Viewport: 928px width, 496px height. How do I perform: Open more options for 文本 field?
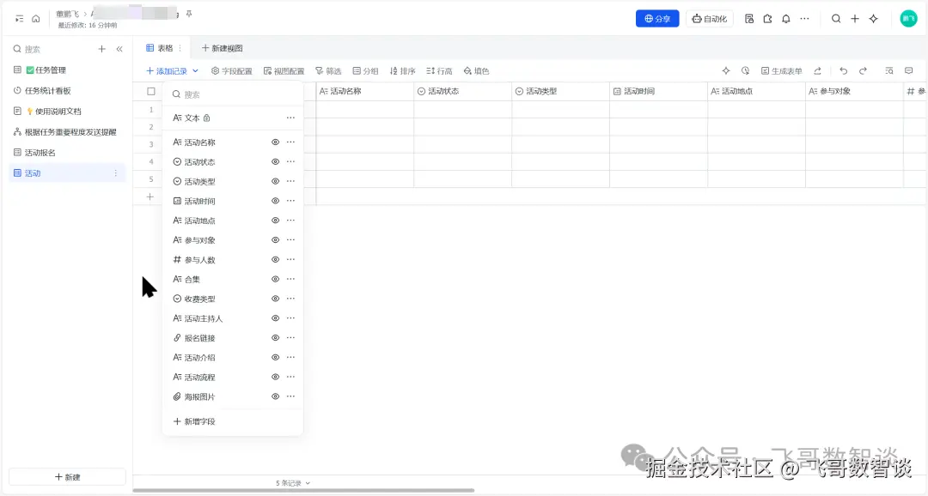pos(290,118)
